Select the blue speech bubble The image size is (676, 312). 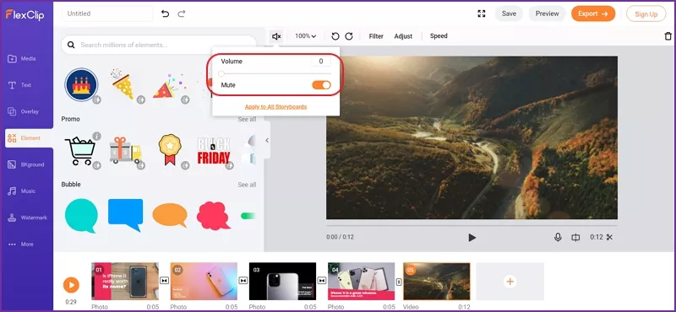click(x=125, y=215)
